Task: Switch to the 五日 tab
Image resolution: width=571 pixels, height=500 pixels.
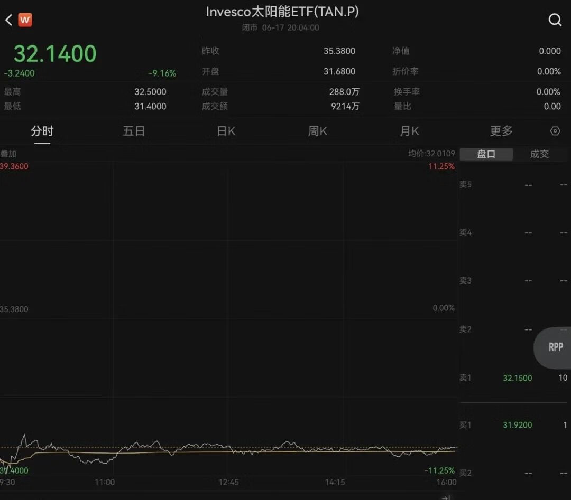Action: pos(134,131)
